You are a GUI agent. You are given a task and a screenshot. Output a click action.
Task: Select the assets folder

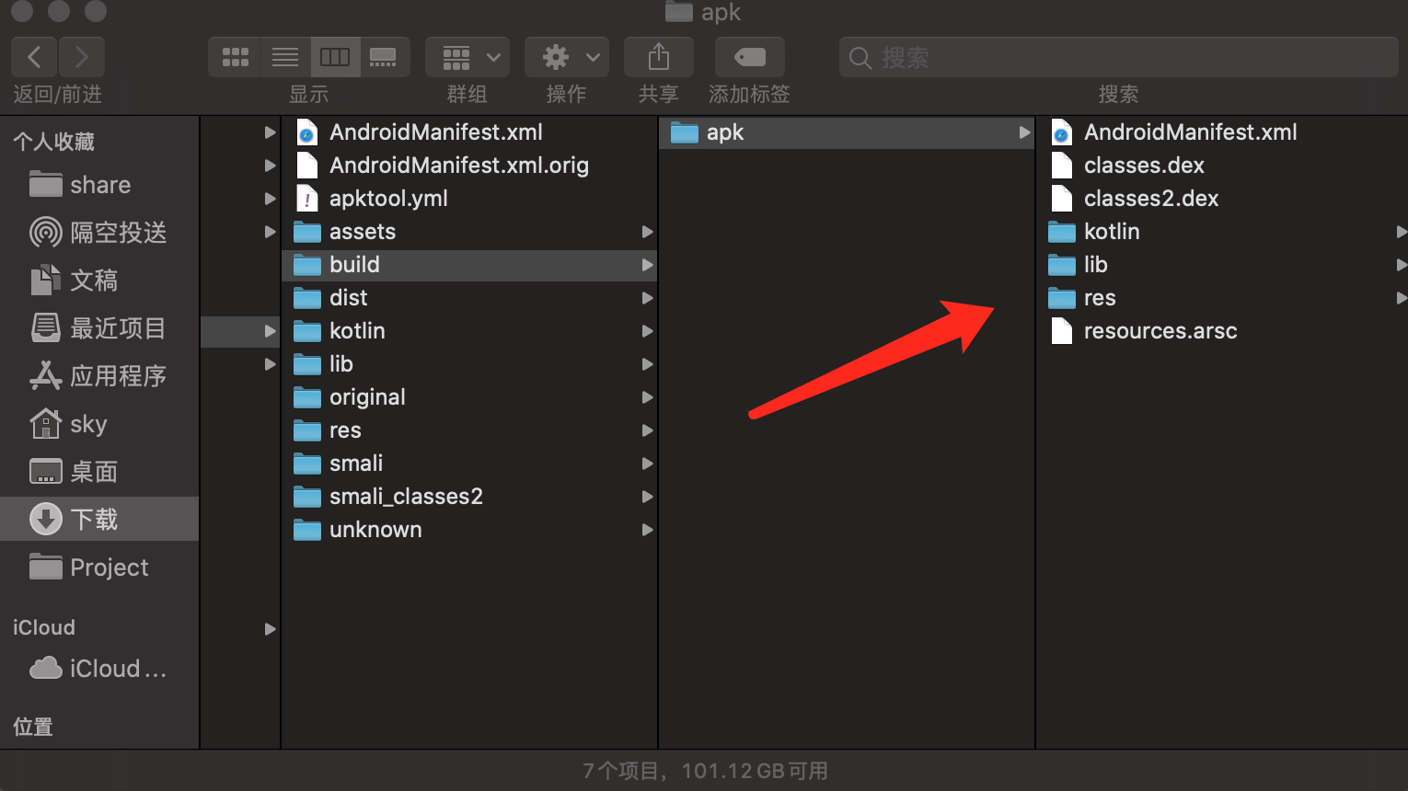(x=469, y=232)
